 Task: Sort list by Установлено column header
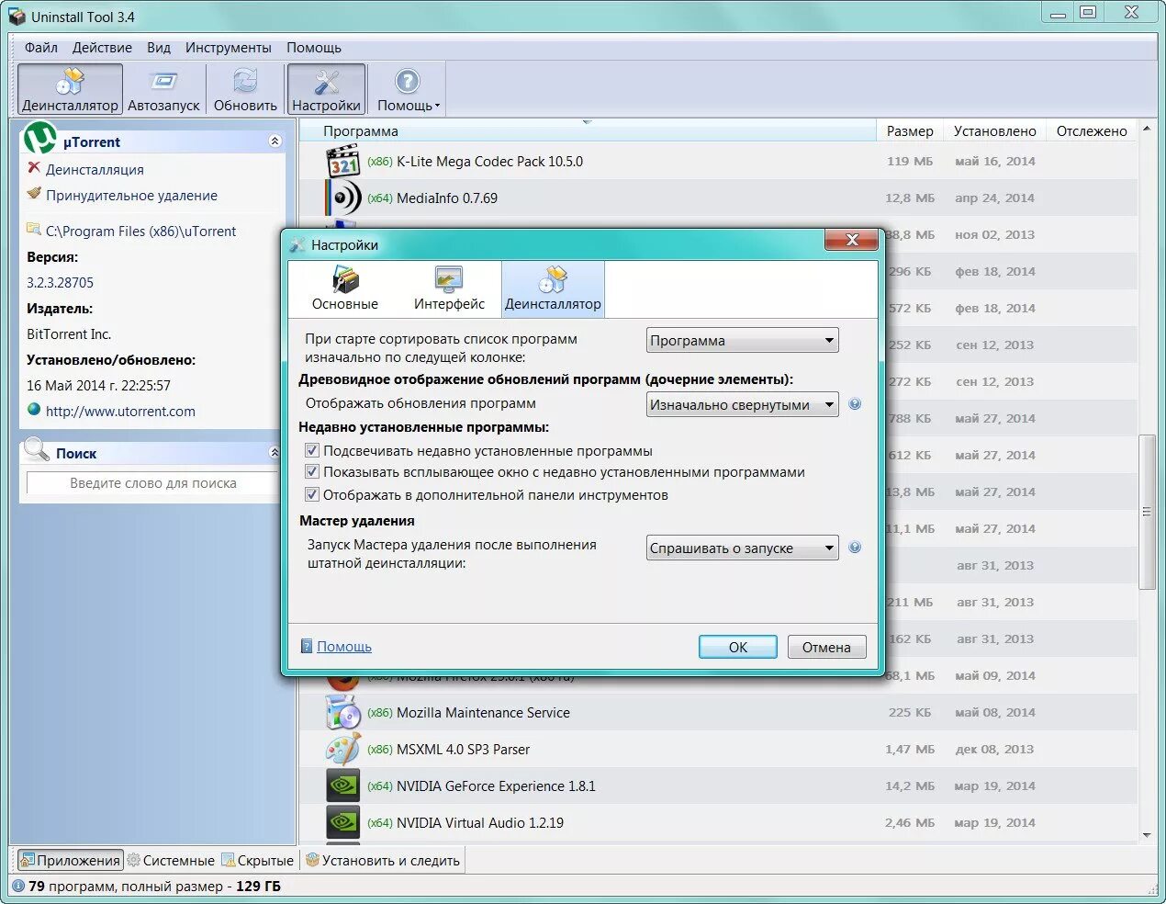[994, 130]
